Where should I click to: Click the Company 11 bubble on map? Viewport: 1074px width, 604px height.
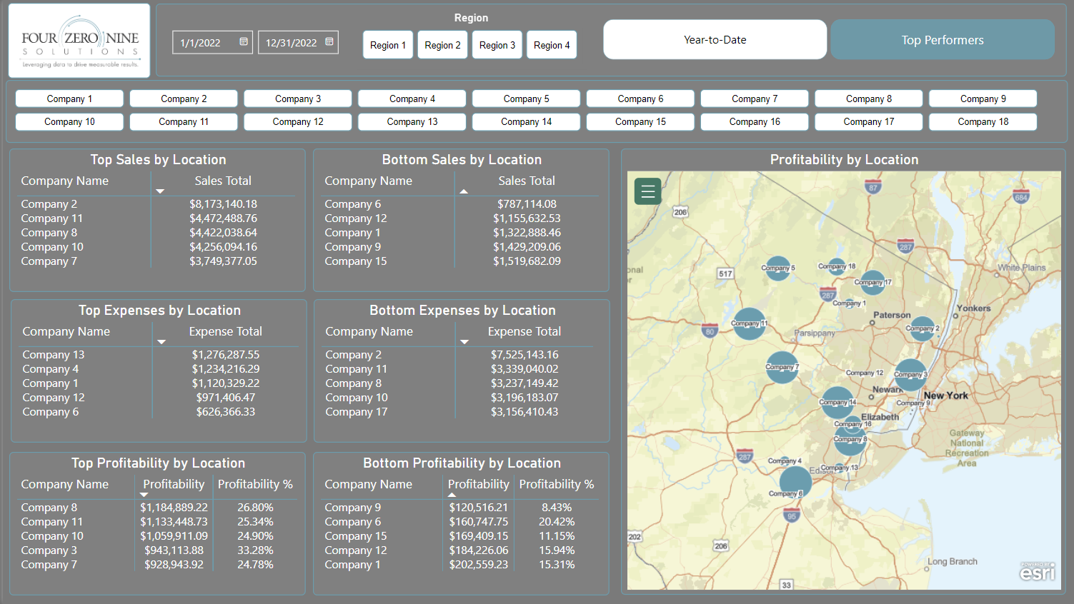(x=750, y=324)
